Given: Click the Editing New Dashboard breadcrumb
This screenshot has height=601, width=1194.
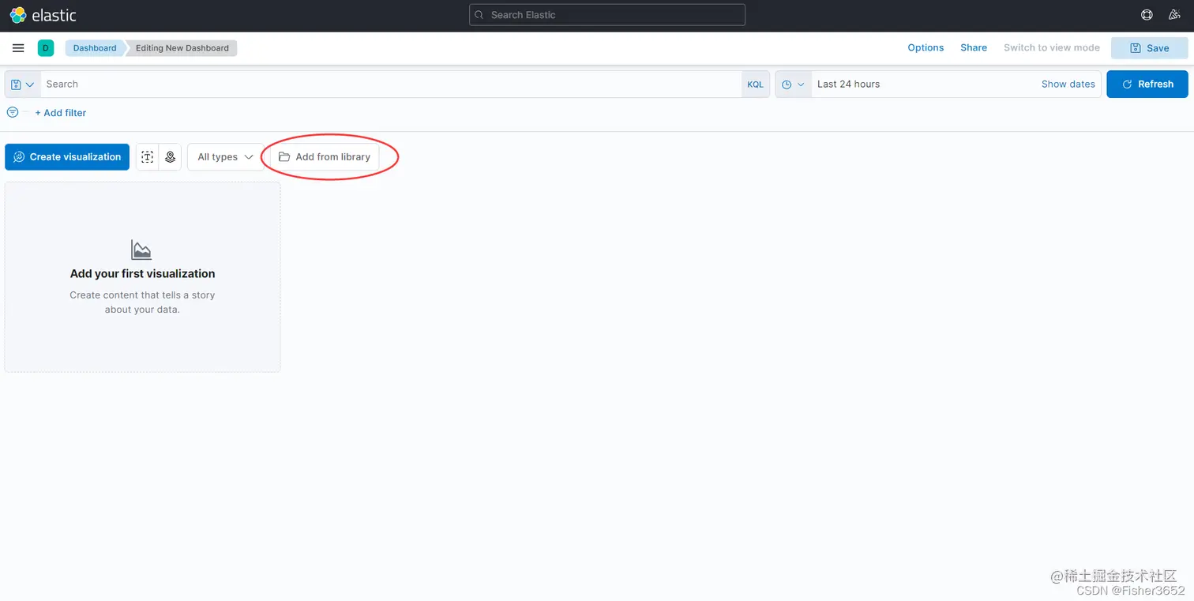Looking at the screenshot, I should point(182,48).
